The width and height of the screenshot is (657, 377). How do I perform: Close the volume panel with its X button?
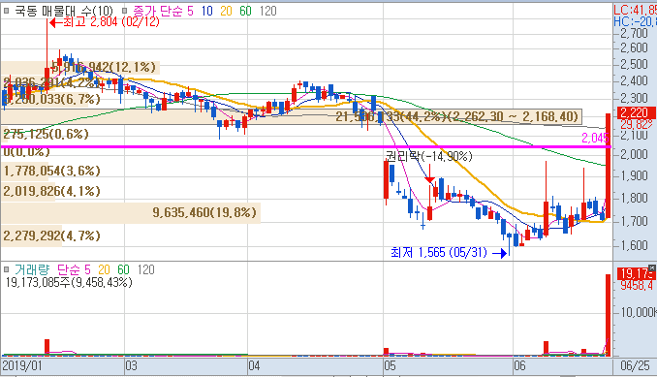(x=651, y=267)
